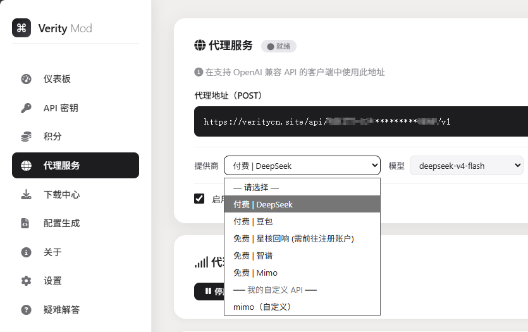Choose 免费 | 智谱 option
Screen dimensions: 528x332
pyautogui.click(x=302, y=255)
